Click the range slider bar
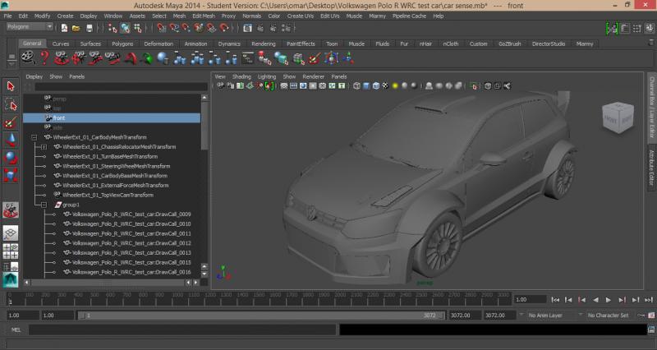The image size is (657, 350). point(246,315)
